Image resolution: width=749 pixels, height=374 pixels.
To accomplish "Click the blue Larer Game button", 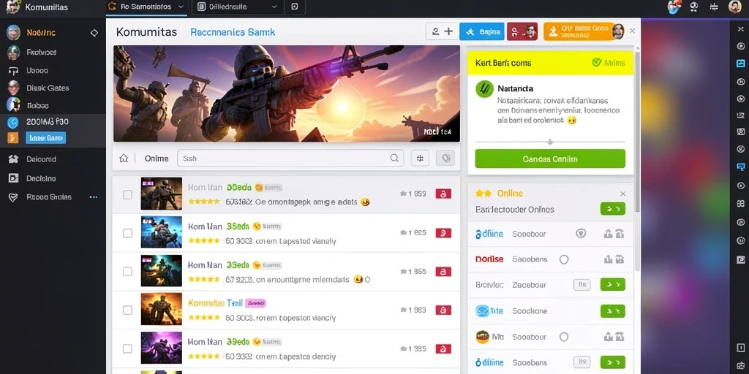I will coord(46,138).
